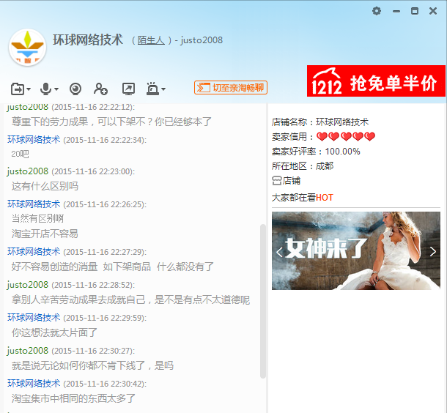Viewport: 447px width, 413px height.
Task: Expand the file transfer dropdown arrow
Action: pyautogui.click(x=29, y=89)
